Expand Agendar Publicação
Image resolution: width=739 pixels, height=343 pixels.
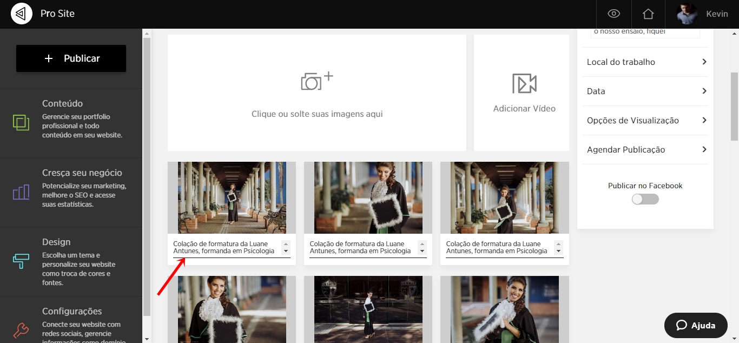pos(644,150)
